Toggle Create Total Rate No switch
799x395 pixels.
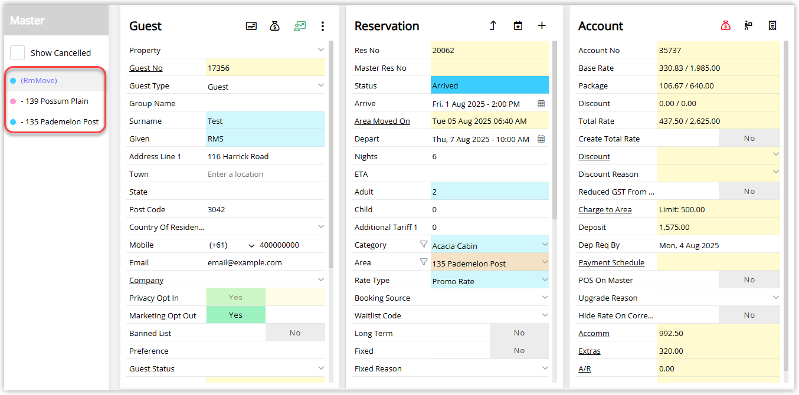click(749, 139)
